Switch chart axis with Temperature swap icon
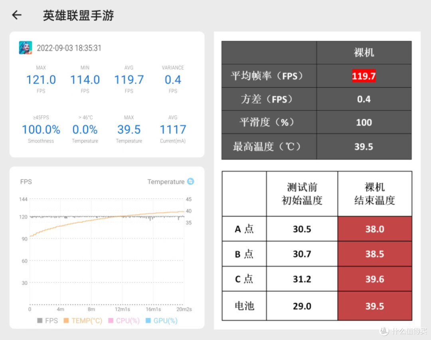The height and width of the screenshot is (340, 431). [190, 181]
